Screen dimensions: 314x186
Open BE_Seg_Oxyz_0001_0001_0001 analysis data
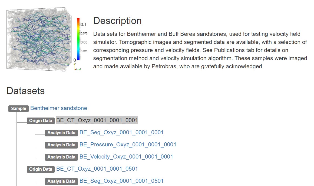[121, 133]
